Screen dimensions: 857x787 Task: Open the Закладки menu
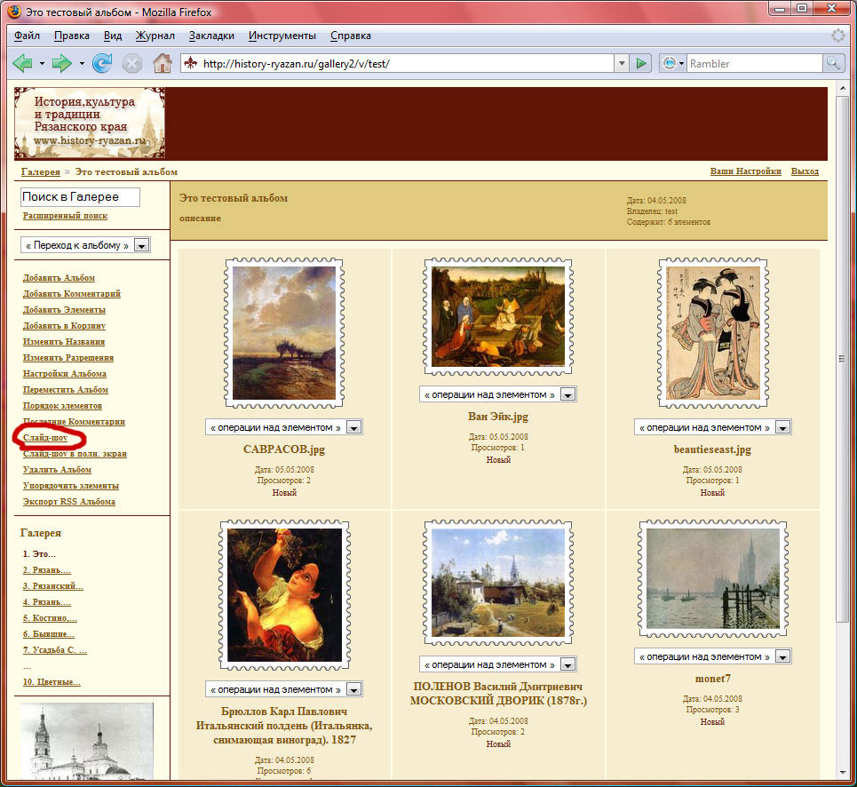point(211,36)
